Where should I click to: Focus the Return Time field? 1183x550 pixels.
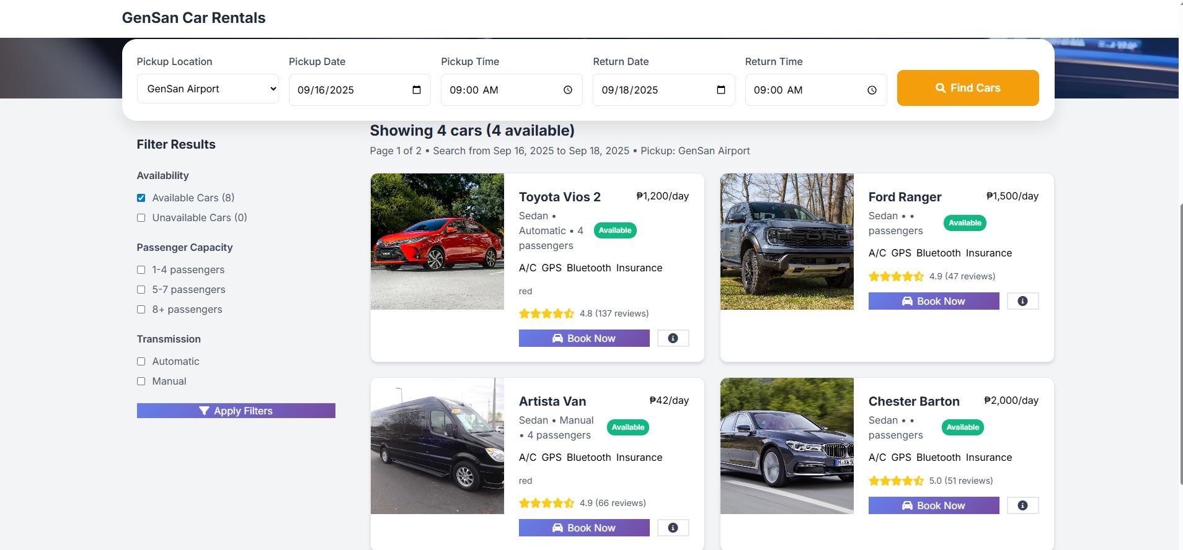[816, 90]
